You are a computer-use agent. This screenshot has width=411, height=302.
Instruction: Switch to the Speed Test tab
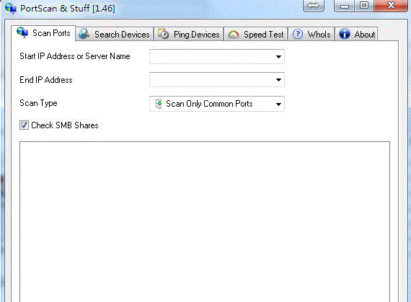pos(256,34)
